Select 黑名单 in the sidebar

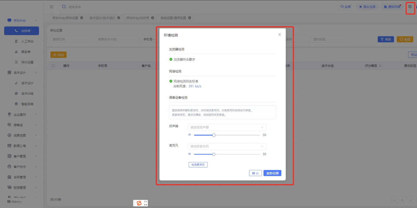click(x=26, y=52)
